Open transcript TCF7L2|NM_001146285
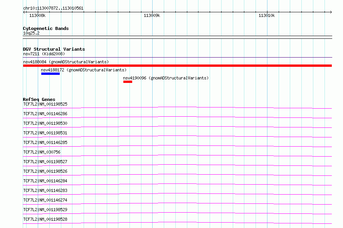This screenshot has height=228, width=343. [45, 142]
